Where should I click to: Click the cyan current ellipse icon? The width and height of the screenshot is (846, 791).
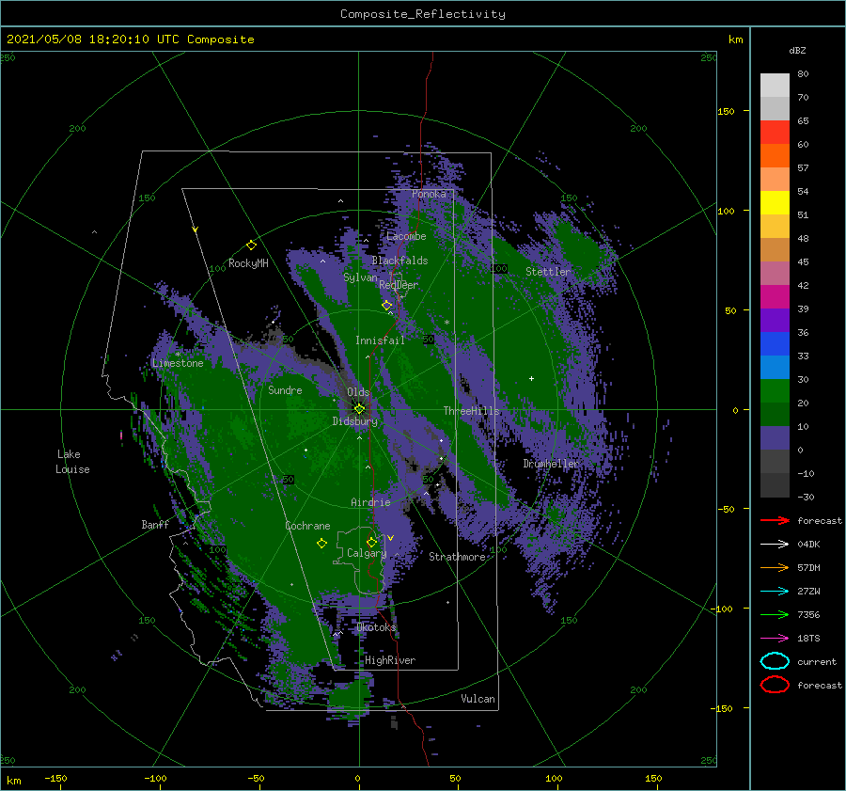775,661
